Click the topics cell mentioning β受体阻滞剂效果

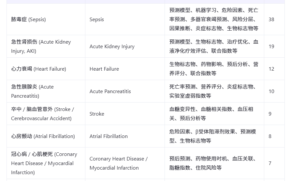click(x=214, y=136)
